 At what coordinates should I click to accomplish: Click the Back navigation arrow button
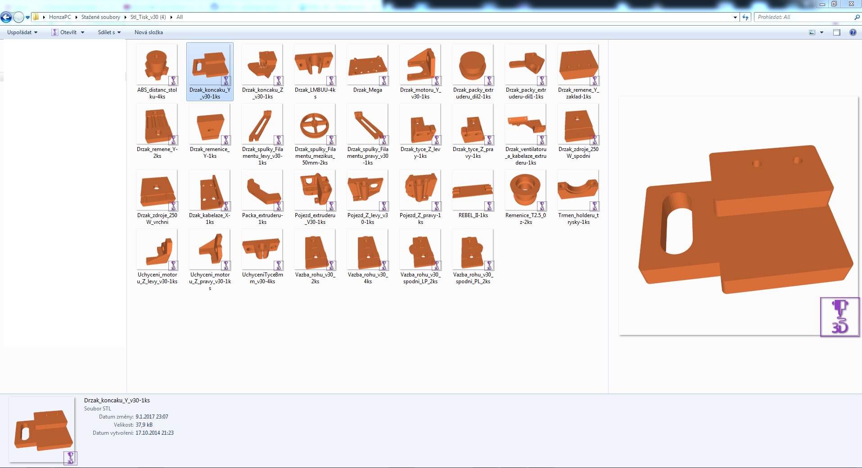[6, 17]
